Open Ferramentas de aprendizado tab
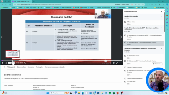The image size is (169, 95). click(55, 67)
